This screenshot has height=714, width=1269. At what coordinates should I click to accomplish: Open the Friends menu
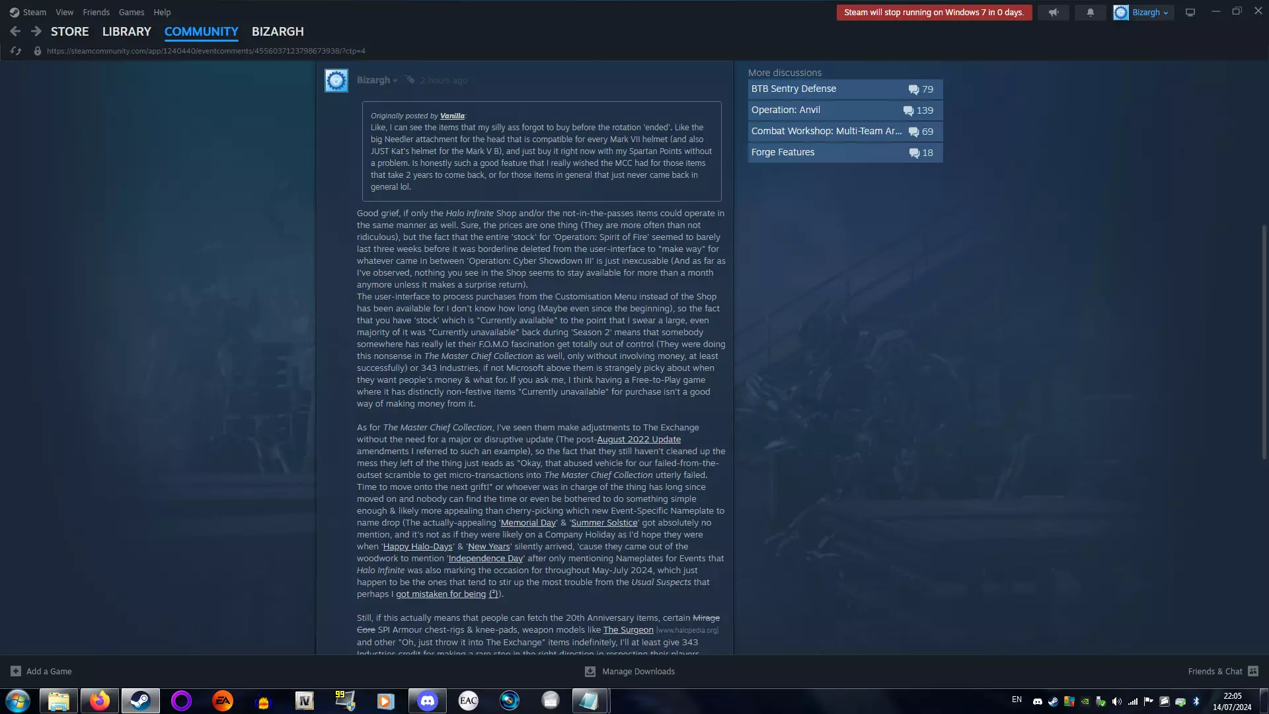click(x=96, y=12)
